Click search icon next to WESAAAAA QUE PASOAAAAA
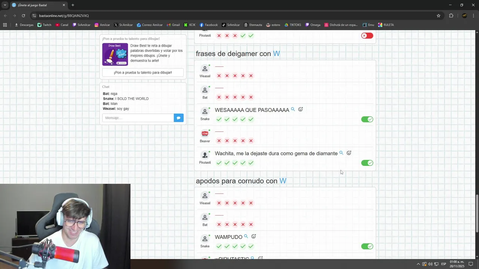479x269 pixels. pos(293,109)
